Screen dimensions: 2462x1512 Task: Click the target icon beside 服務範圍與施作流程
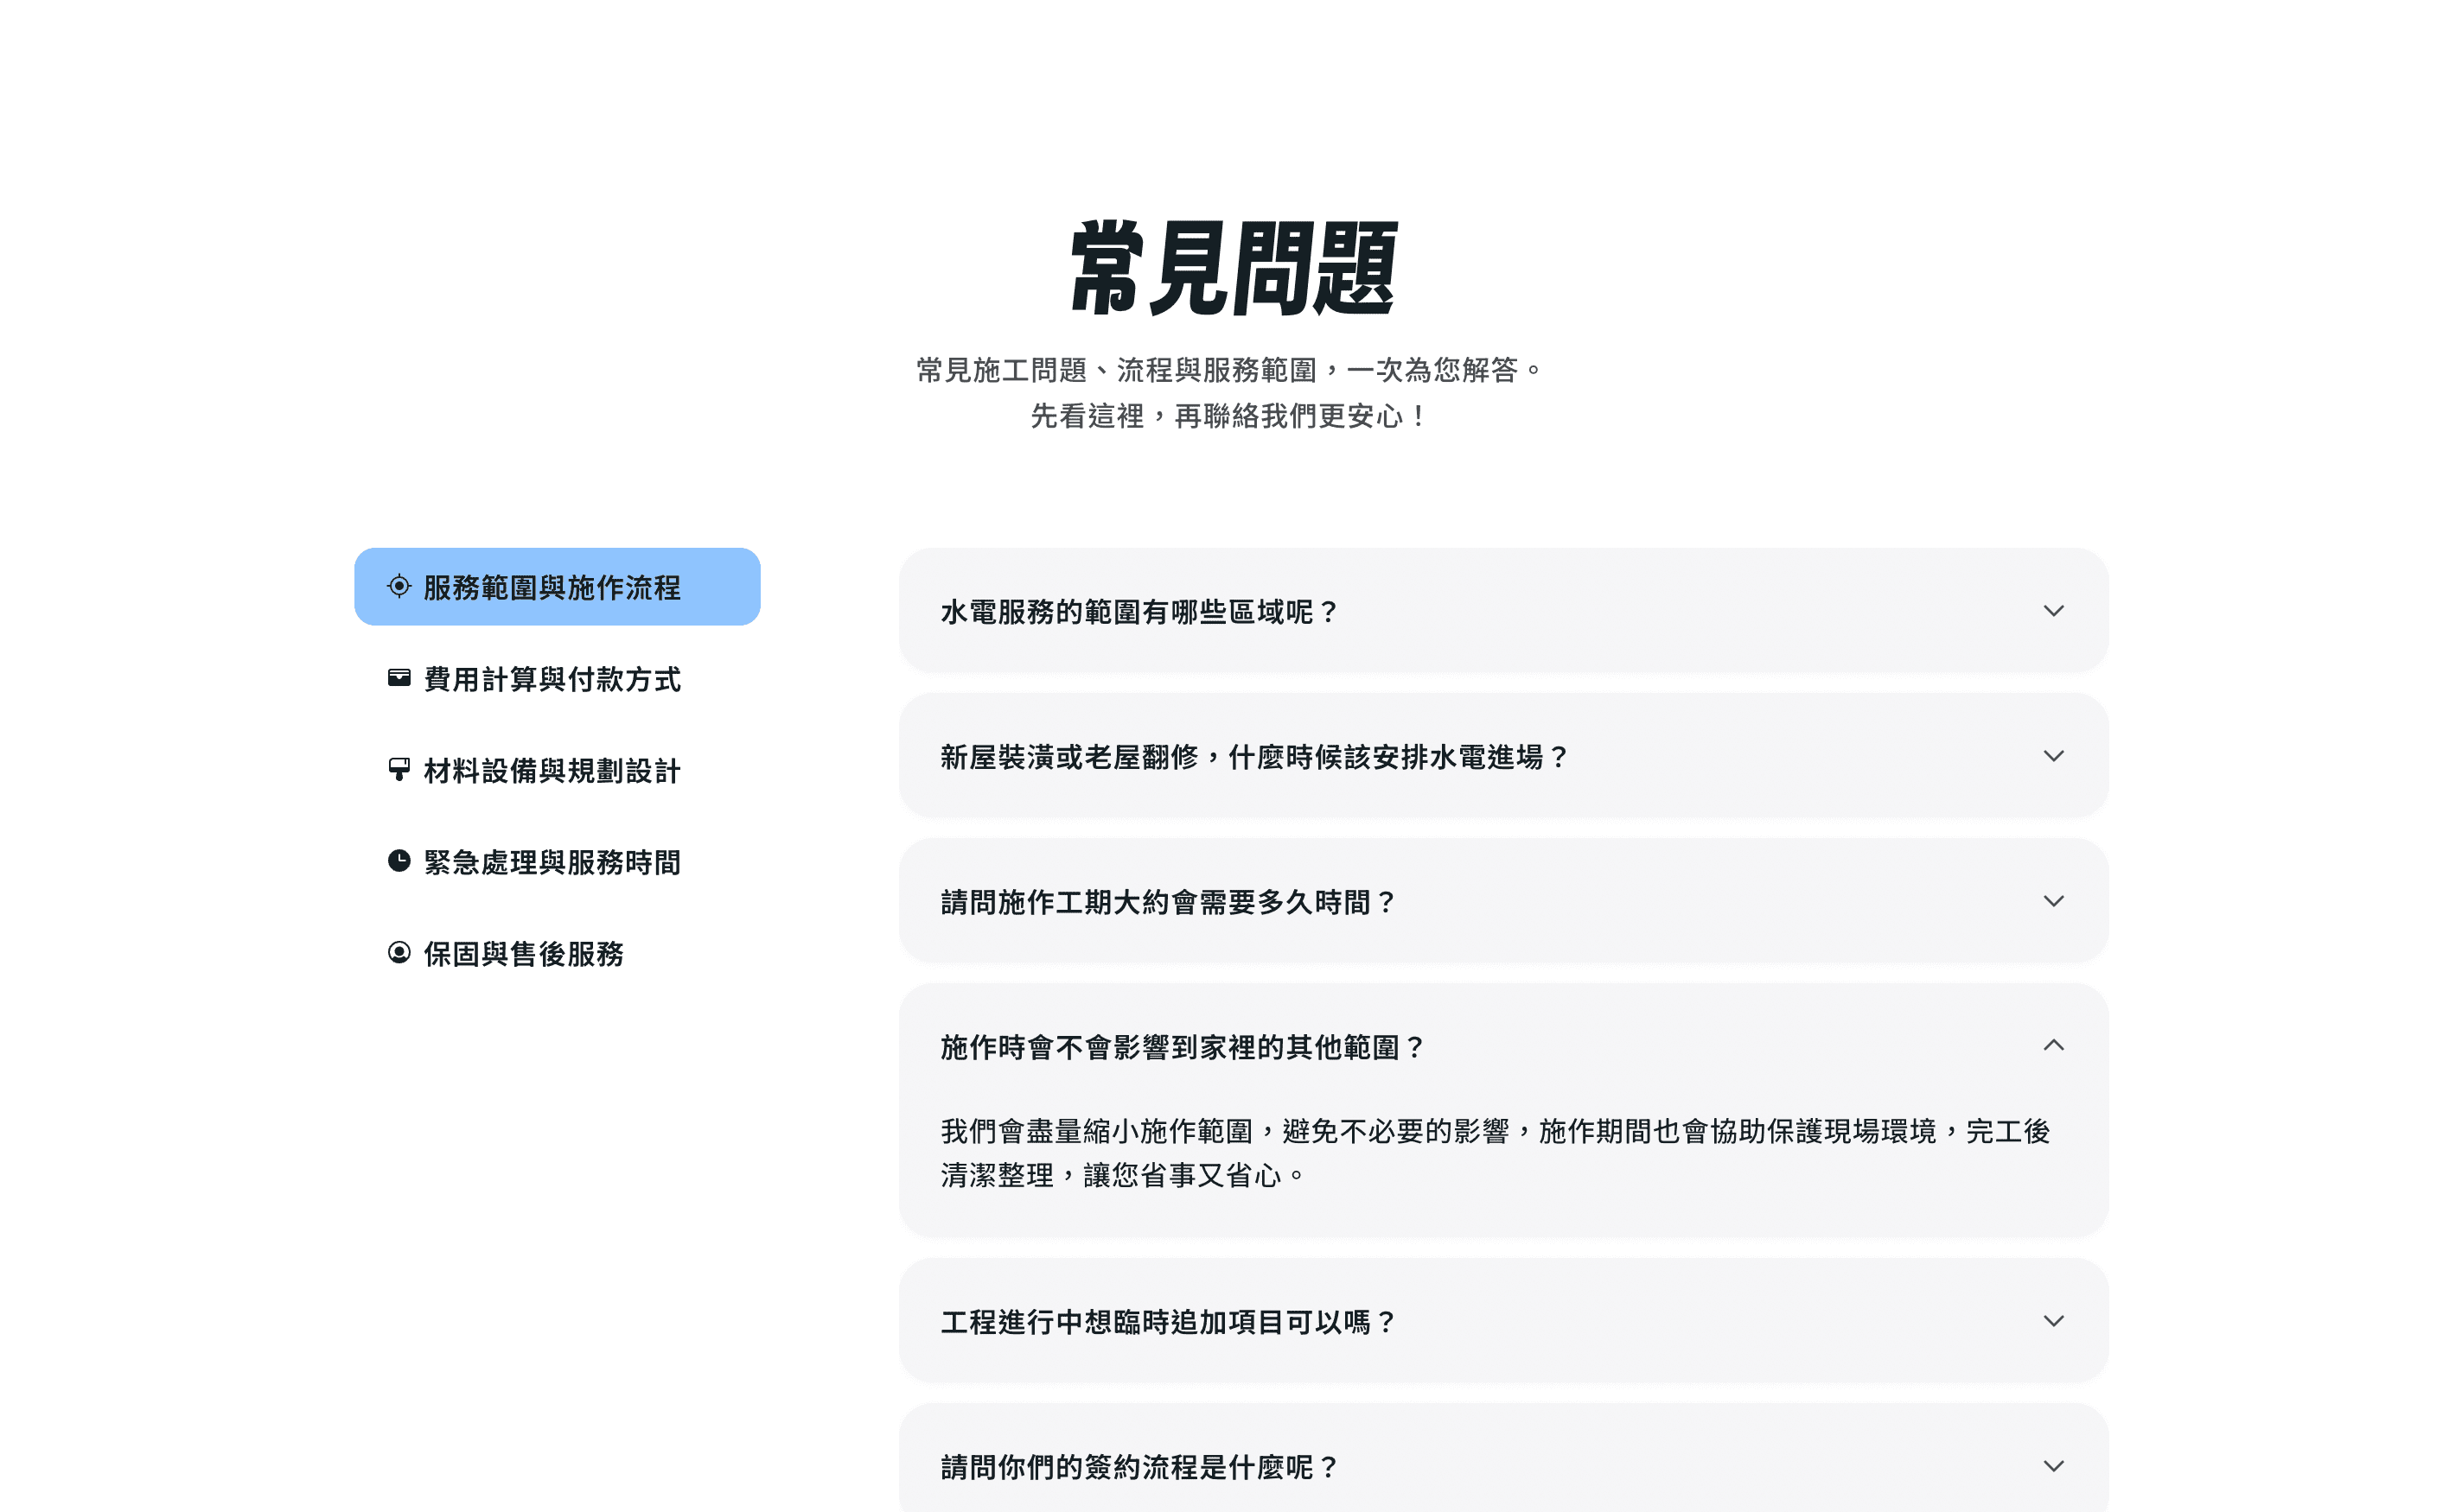click(399, 586)
